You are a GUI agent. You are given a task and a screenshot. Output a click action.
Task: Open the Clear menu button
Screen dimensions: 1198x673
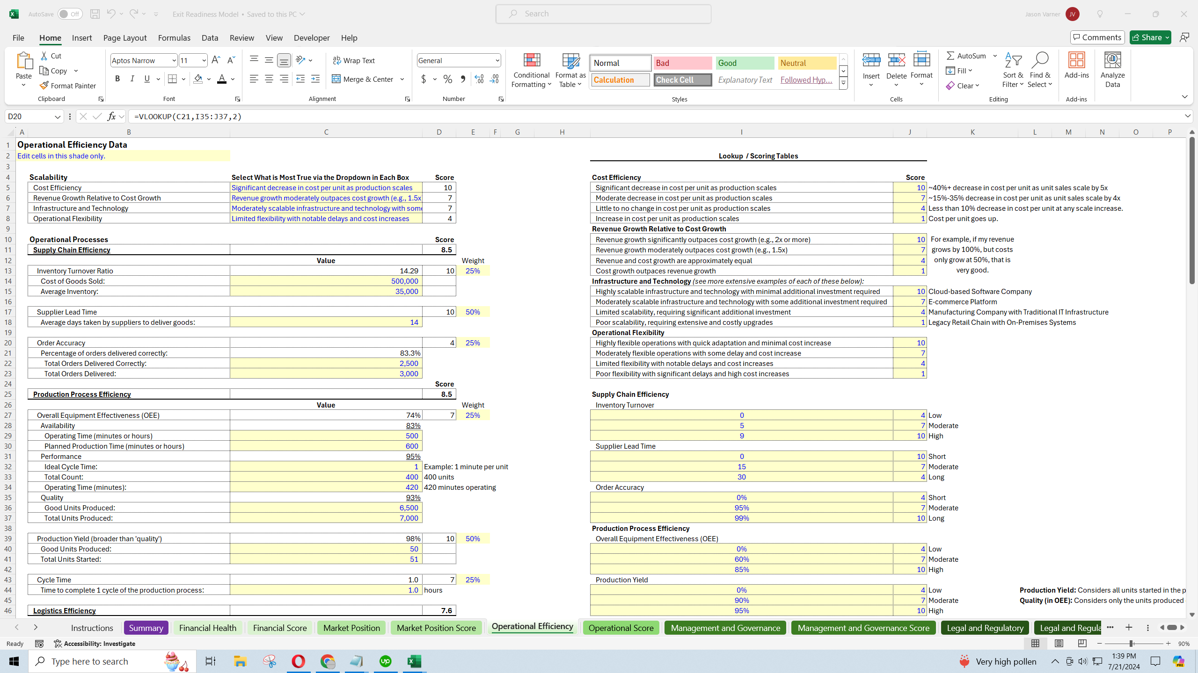click(x=962, y=86)
